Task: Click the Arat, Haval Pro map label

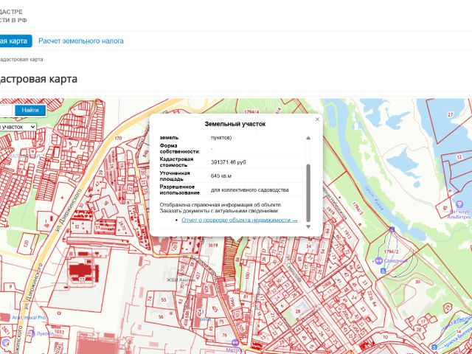Action: coord(29,318)
